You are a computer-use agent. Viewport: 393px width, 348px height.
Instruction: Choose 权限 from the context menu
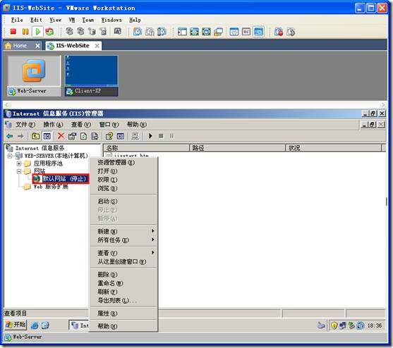[x=123, y=180]
